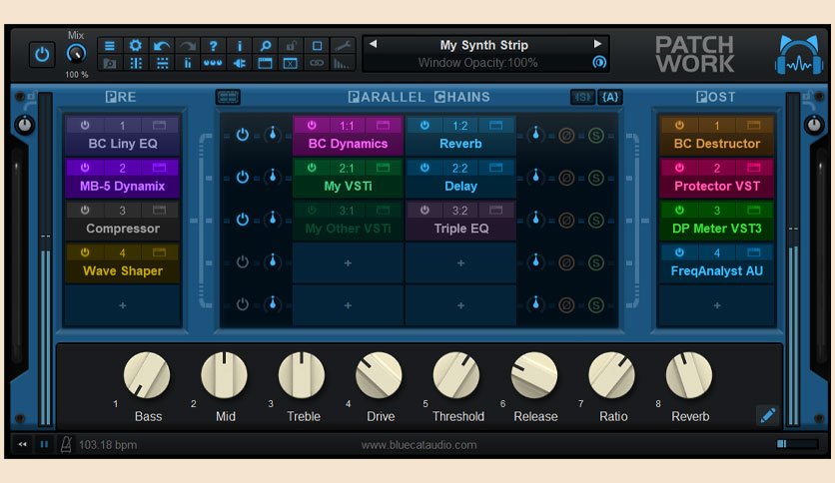Toggle power for Wave Shaper

[85, 252]
